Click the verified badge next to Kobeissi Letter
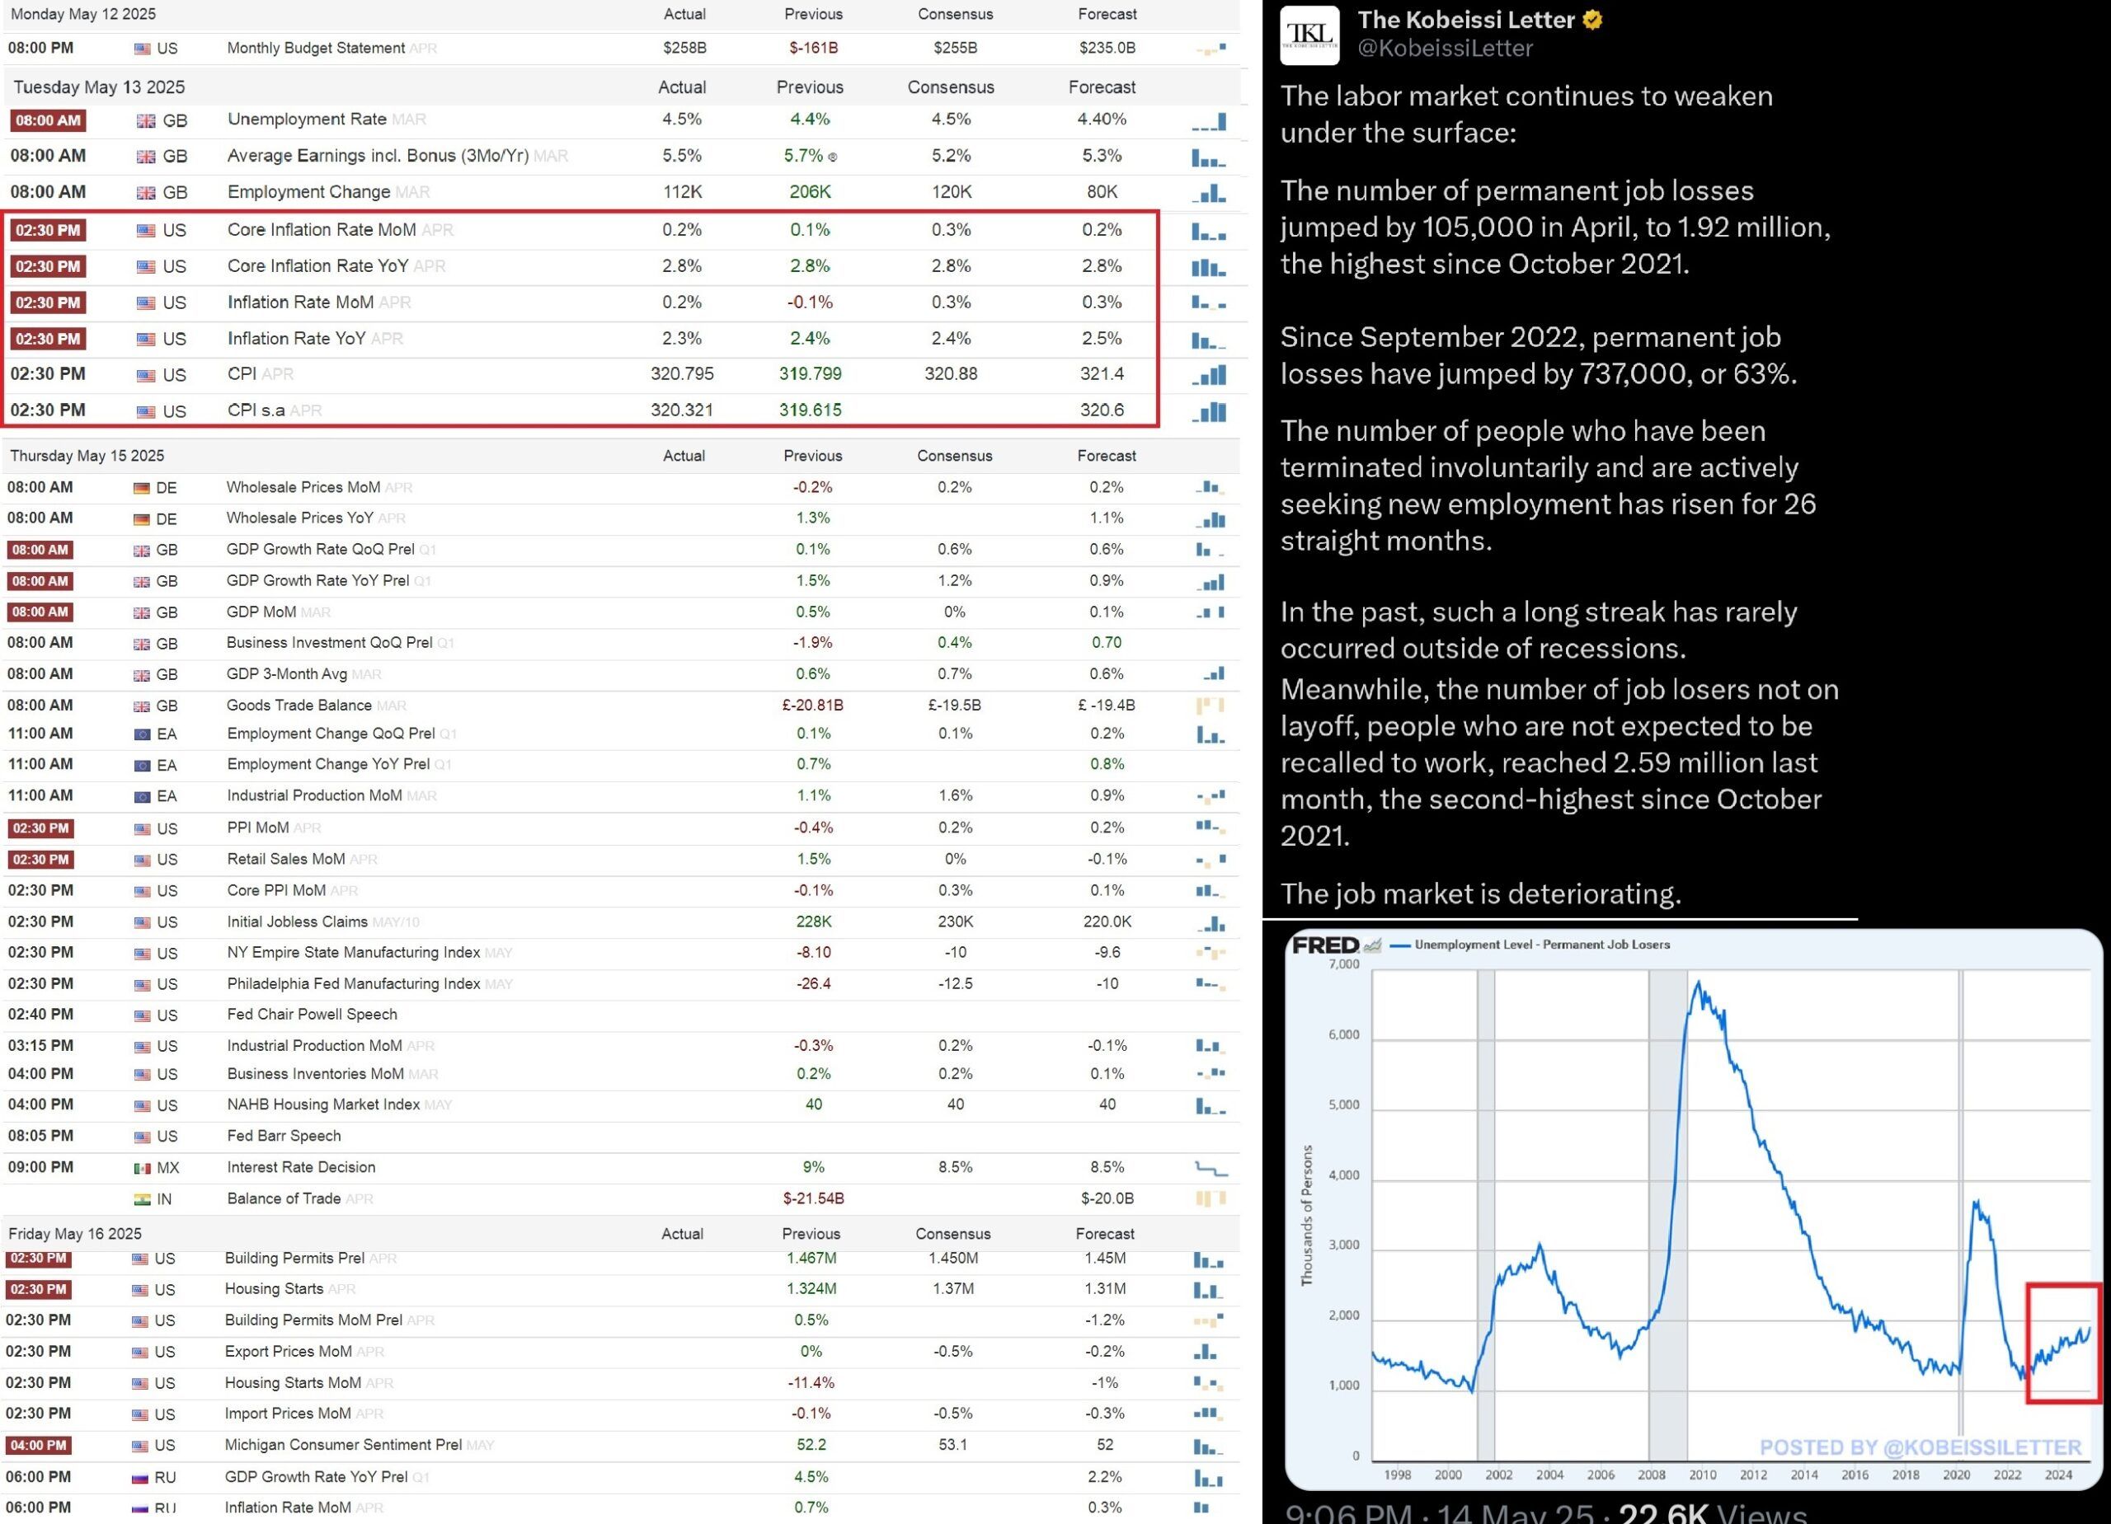The width and height of the screenshot is (2111, 1524). 1592,20
